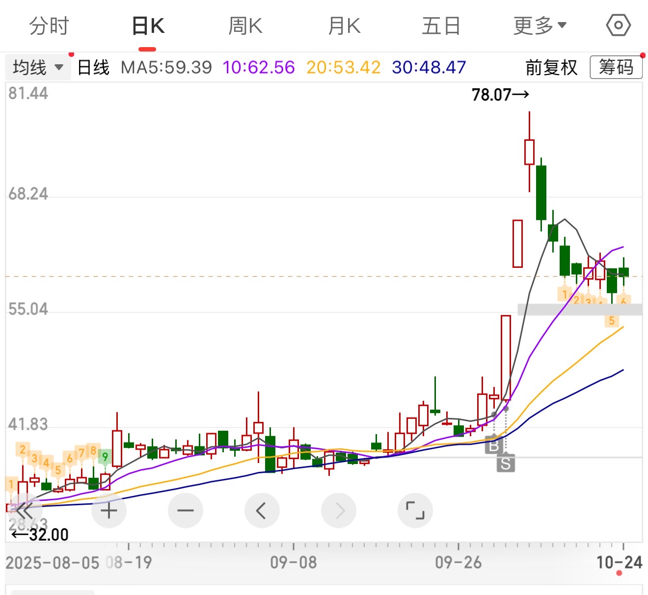This screenshot has width=648, height=595.
Task: Jump to earliest data double-arrow icon
Action: pos(24,511)
